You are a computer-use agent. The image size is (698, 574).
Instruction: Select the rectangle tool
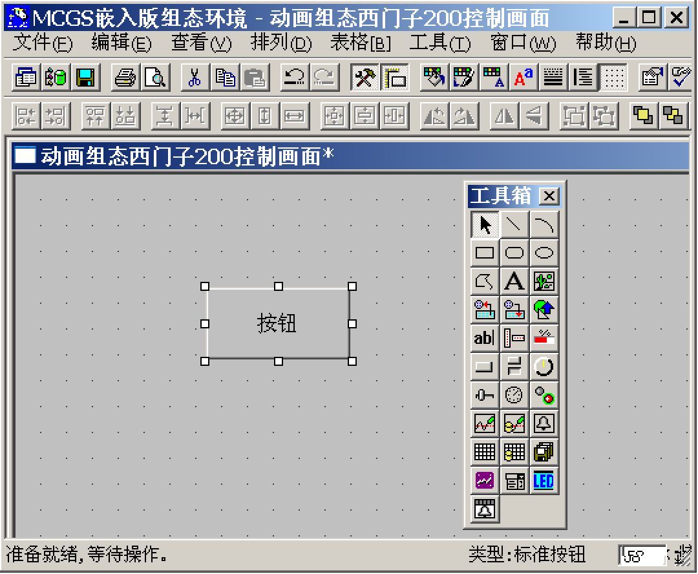485,253
